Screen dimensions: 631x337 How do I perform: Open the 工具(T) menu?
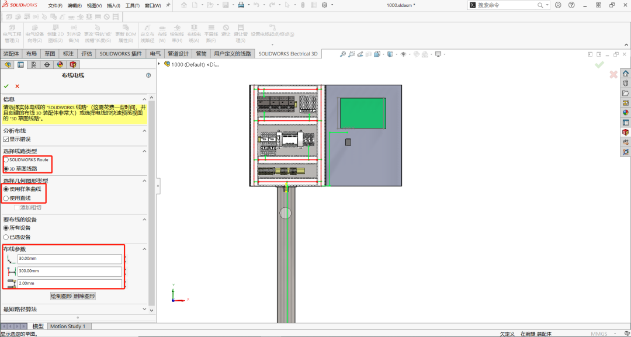(133, 6)
